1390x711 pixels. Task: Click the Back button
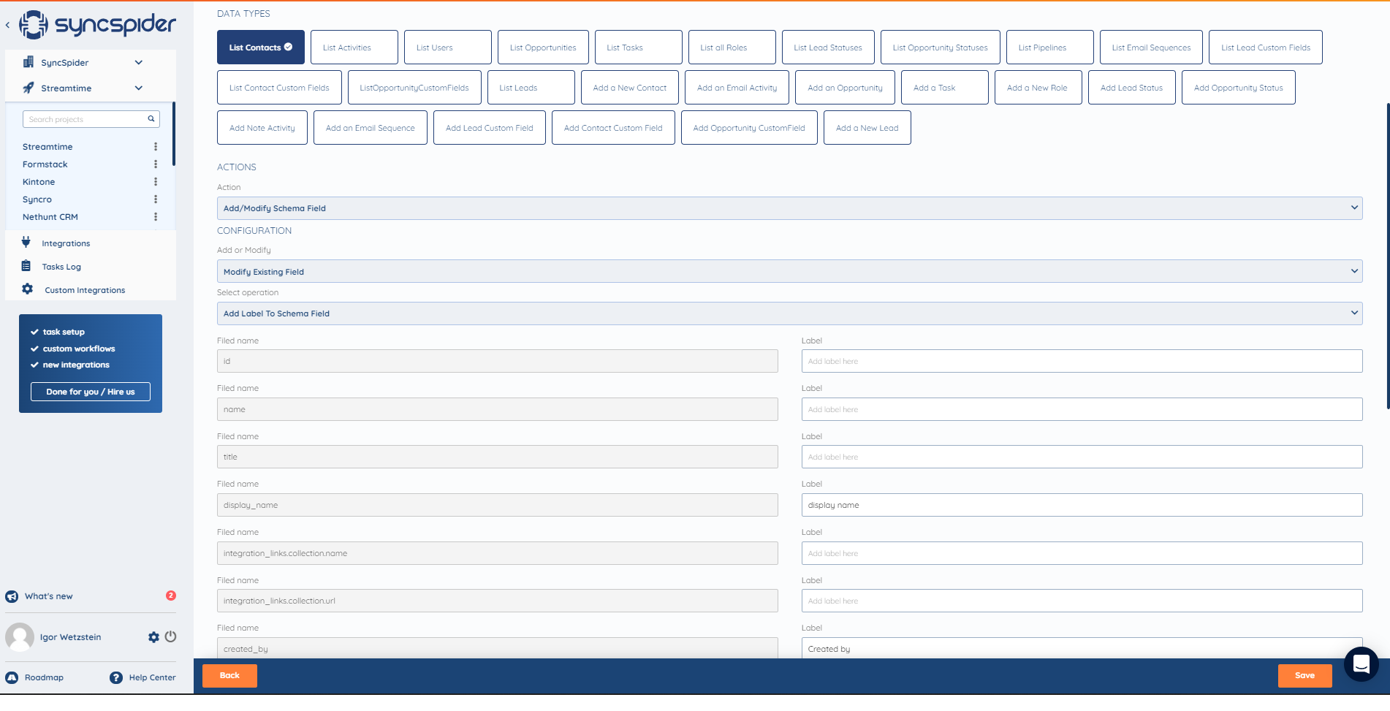(x=229, y=676)
